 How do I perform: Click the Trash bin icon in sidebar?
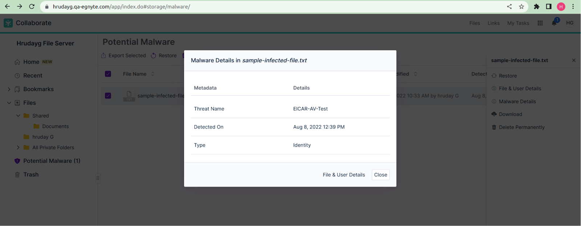coord(17,175)
